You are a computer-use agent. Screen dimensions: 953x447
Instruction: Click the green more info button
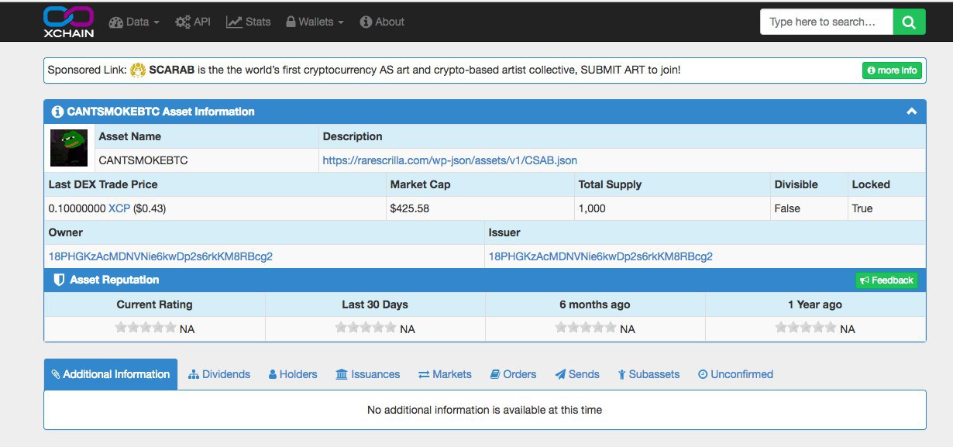pyautogui.click(x=892, y=70)
